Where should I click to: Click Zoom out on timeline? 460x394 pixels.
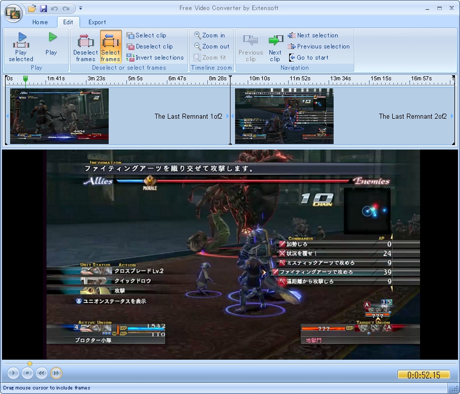tap(212, 46)
